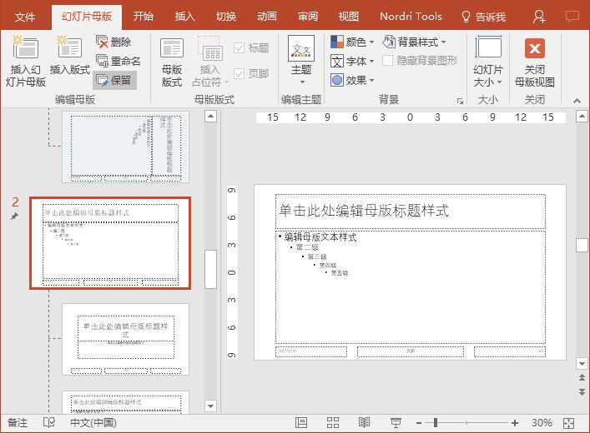Viewport: 590px width, 433px height.
Task: Click the Notes (备注) button in status bar
Action: coord(18,423)
